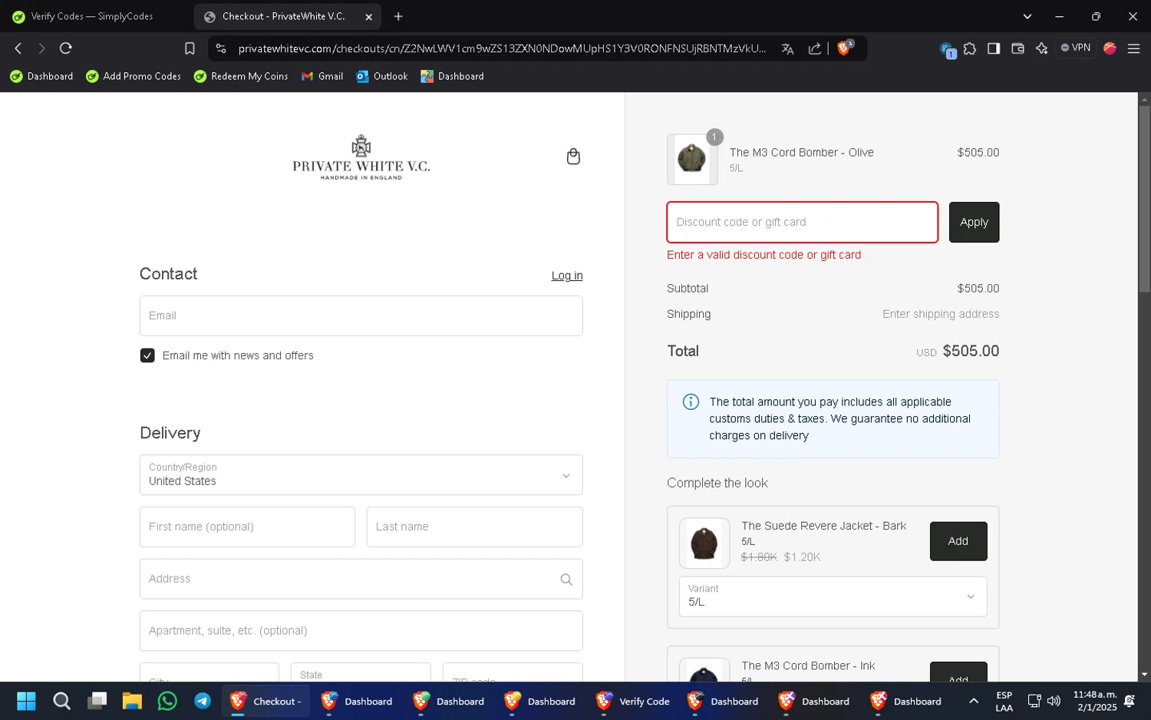The width and height of the screenshot is (1151, 720).
Task: Click the info icon in customs notice
Action: 691,401
